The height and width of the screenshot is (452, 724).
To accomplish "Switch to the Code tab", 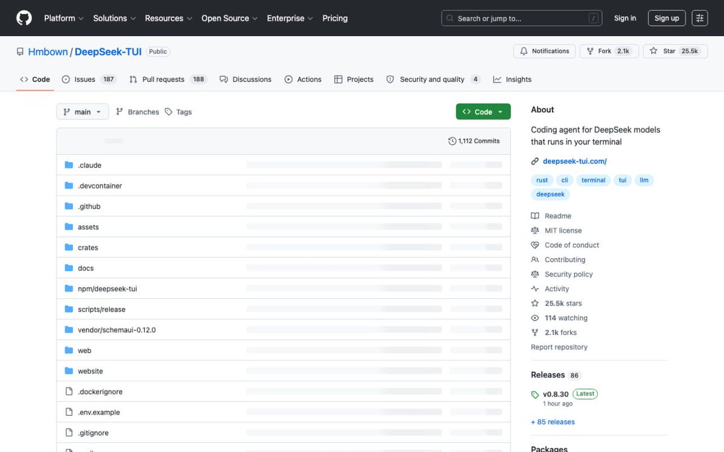I will [x=35, y=80].
